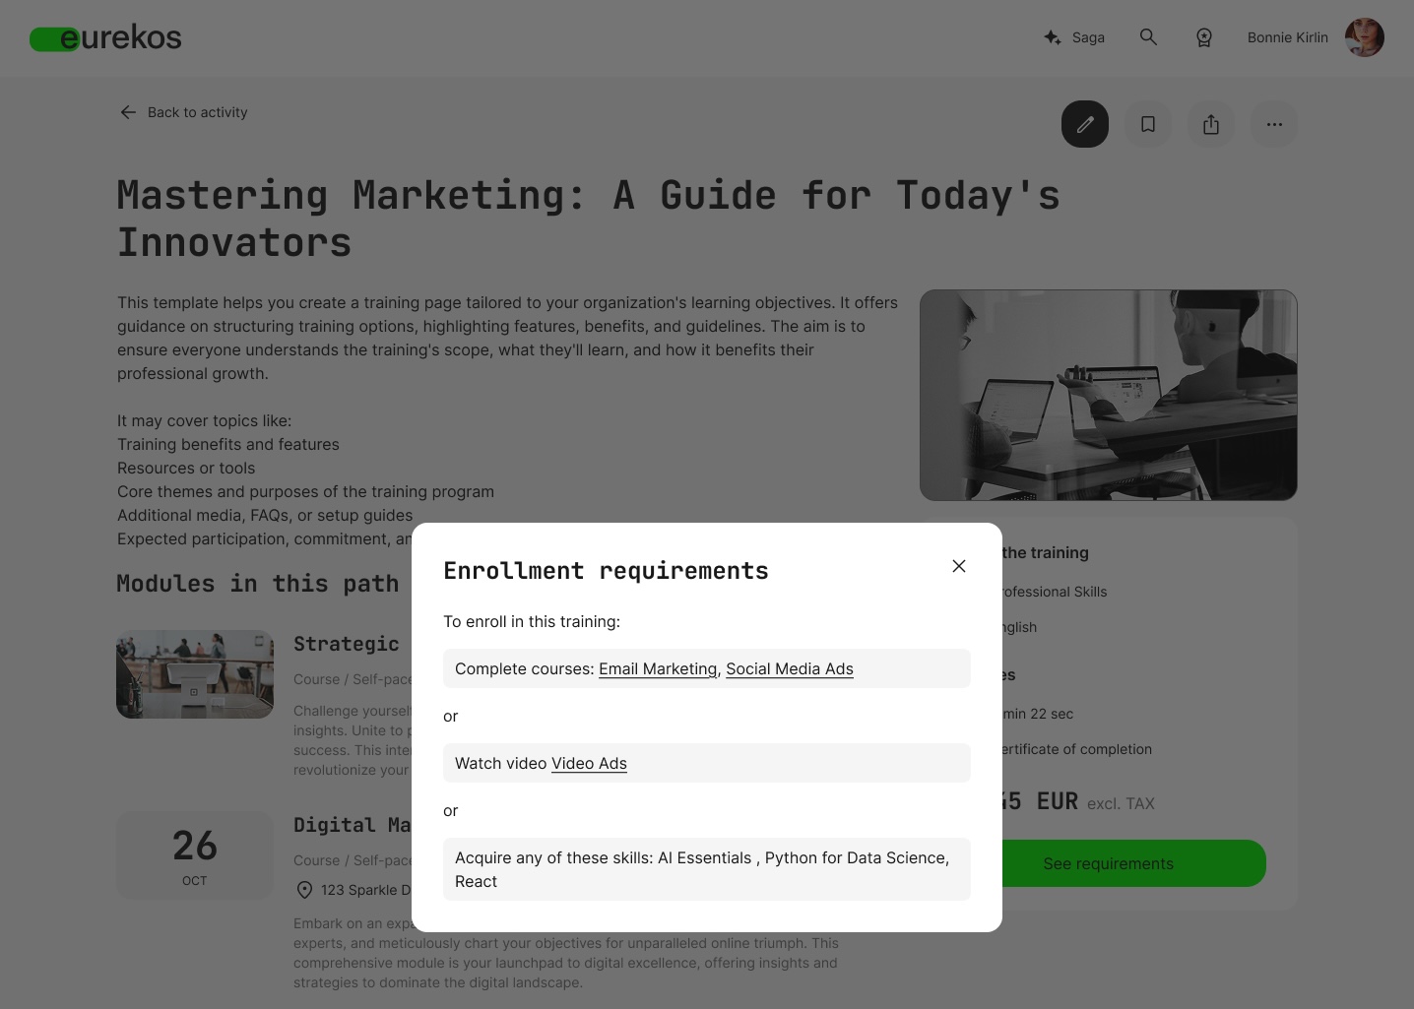1414x1009 pixels.
Task: Open the training cover photo
Action: 1109,395
